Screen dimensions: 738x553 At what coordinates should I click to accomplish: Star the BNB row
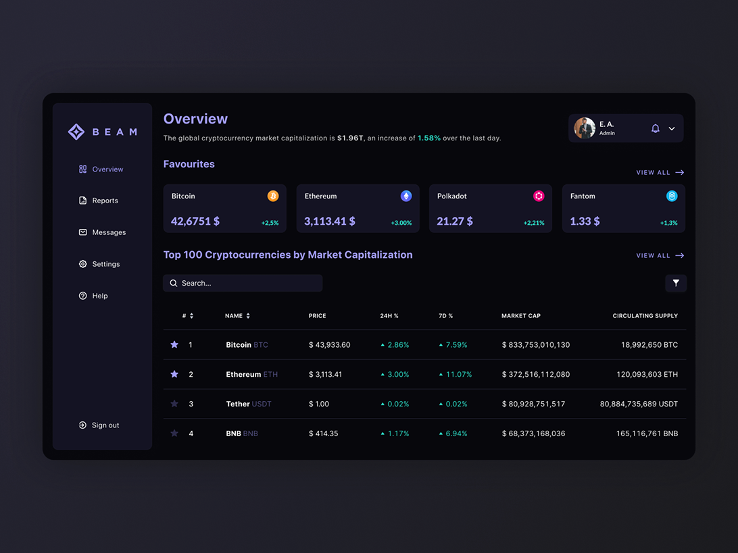click(x=174, y=433)
